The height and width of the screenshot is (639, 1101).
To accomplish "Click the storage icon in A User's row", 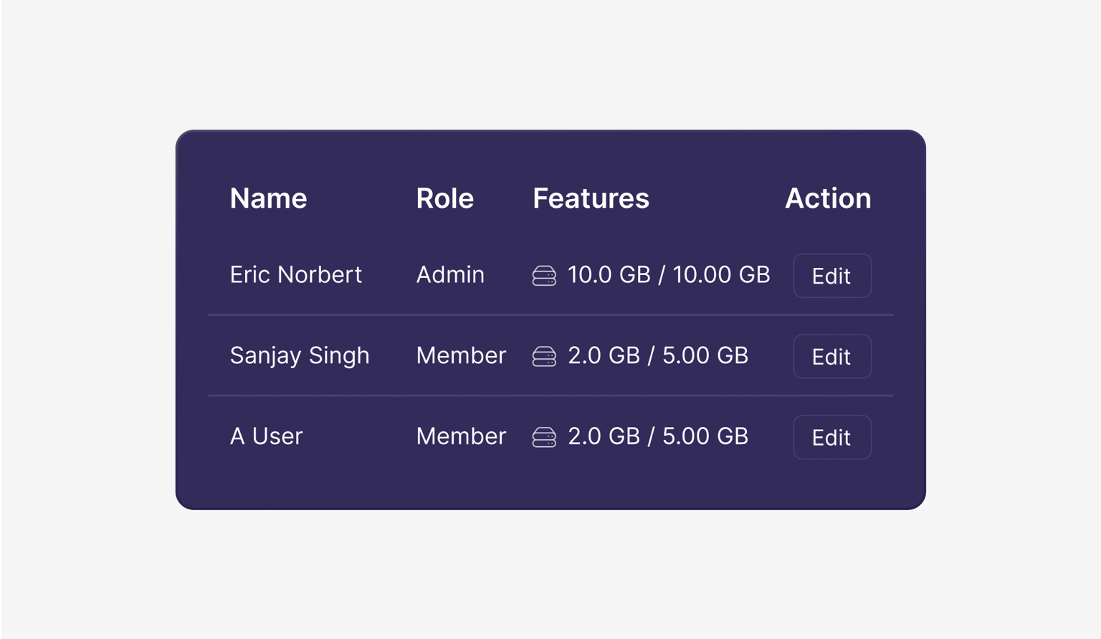I will tap(544, 437).
